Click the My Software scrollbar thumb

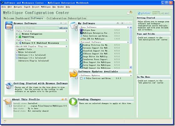[x=131, y=36]
